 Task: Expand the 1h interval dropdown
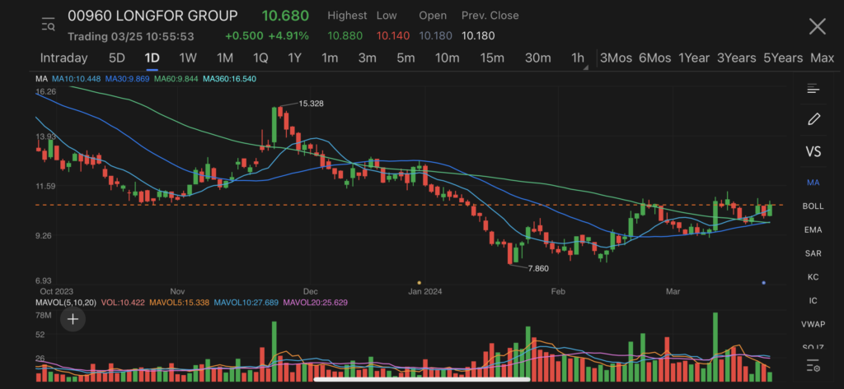point(579,58)
